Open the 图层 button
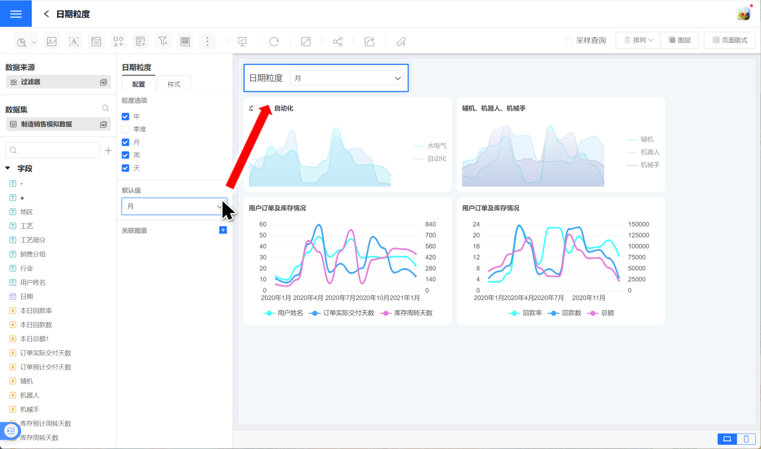The height and width of the screenshot is (449, 761). pos(680,40)
